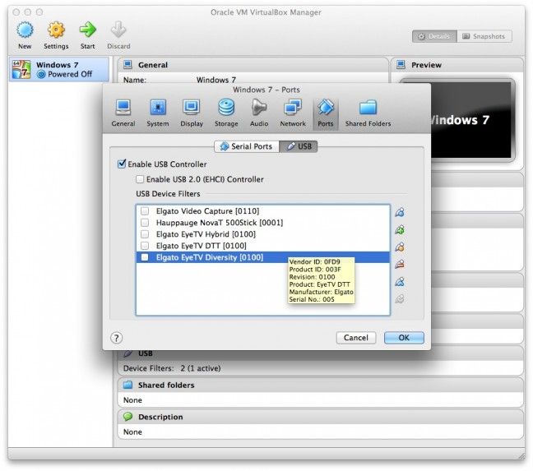Check the Elgato Video Capture filter
This screenshot has height=471, width=533.
[145, 211]
